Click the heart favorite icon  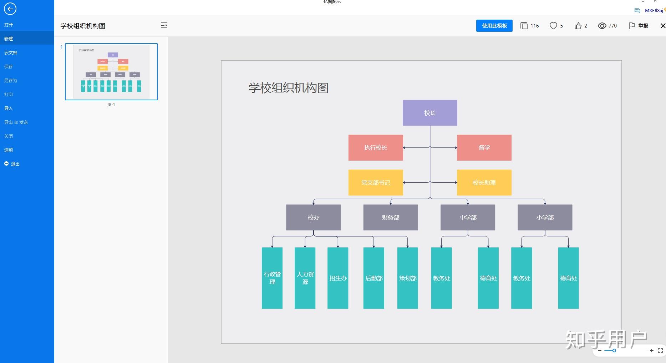553,26
